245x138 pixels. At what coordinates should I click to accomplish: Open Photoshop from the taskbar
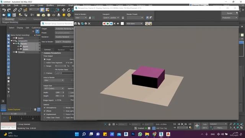[133, 134]
